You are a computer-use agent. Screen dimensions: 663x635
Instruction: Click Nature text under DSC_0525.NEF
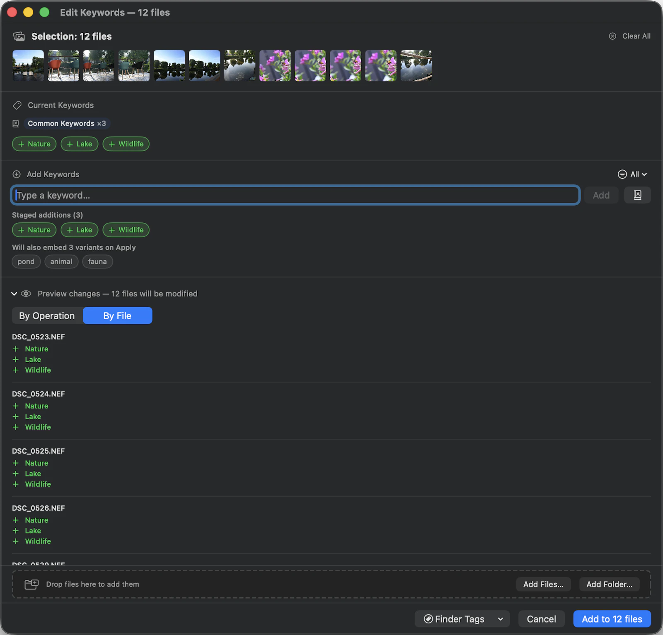tap(36, 463)
